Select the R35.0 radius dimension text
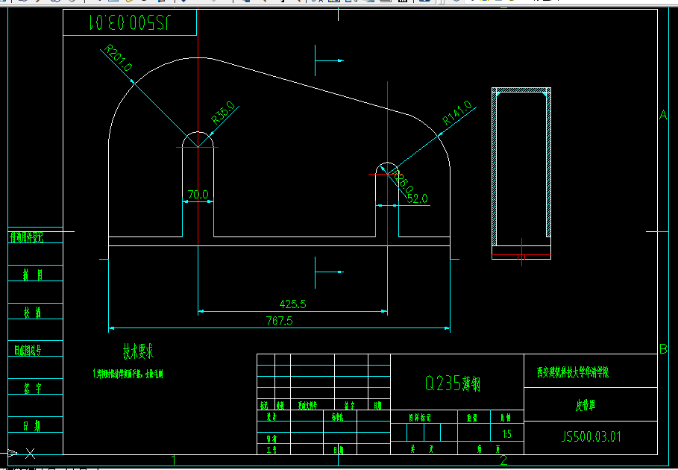 point(223,112)
